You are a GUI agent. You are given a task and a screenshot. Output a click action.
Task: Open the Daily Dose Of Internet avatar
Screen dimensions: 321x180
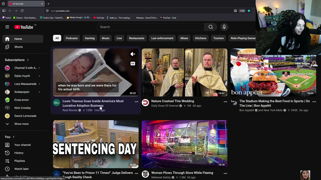click(x=145, y=102)
